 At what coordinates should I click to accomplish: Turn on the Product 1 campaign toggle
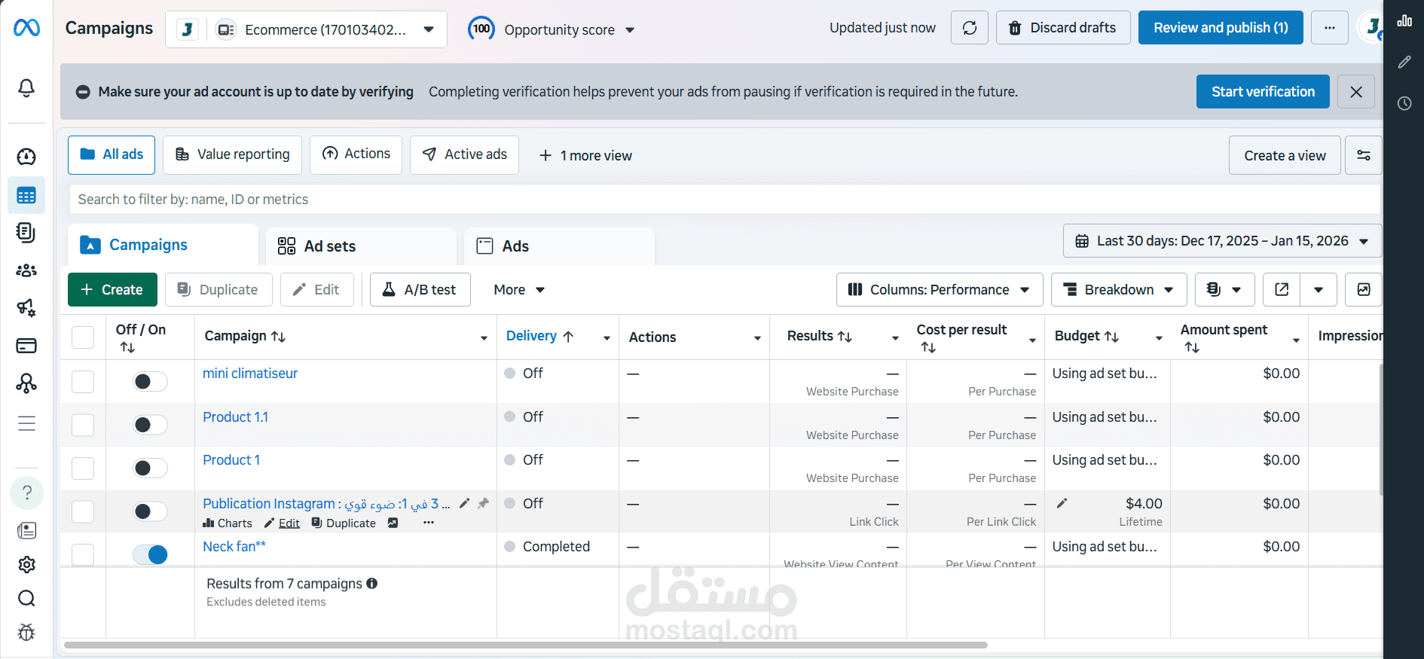pyautogui.click(x=150, y=468)
